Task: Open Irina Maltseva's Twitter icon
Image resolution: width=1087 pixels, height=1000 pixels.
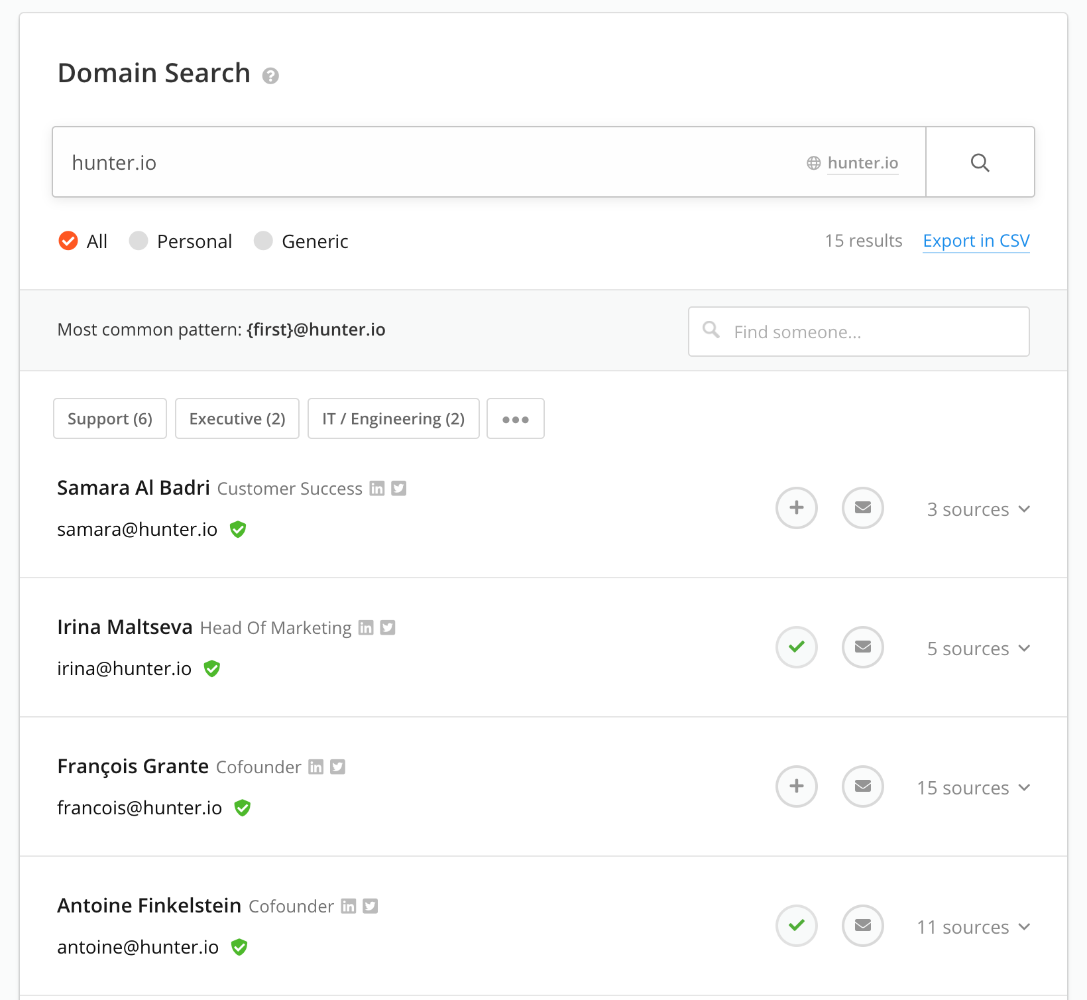Action: pos(388,628)
